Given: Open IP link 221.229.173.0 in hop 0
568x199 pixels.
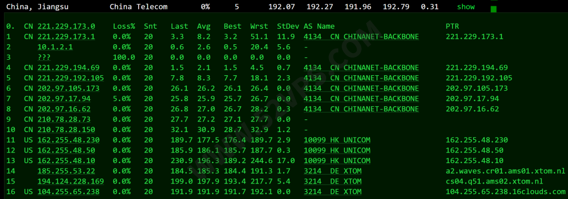Looking at the screenshot, I should pyautogui.click(x=67, y=27).
